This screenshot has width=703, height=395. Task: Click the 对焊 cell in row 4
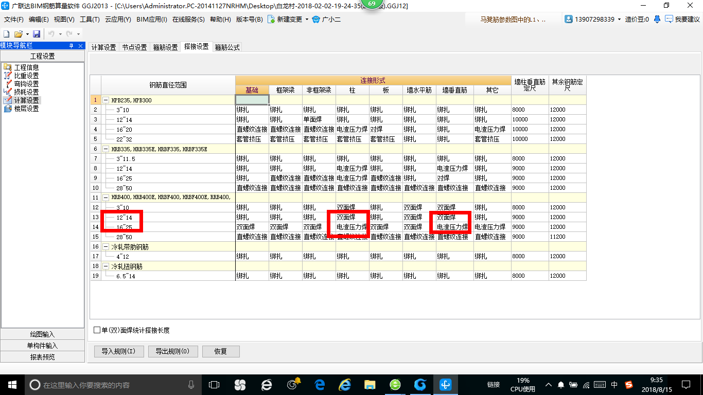click(x=386, y=129)
